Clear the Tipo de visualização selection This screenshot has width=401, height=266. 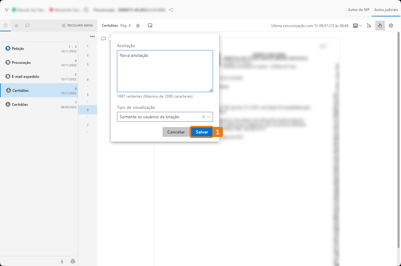[204, 117]
